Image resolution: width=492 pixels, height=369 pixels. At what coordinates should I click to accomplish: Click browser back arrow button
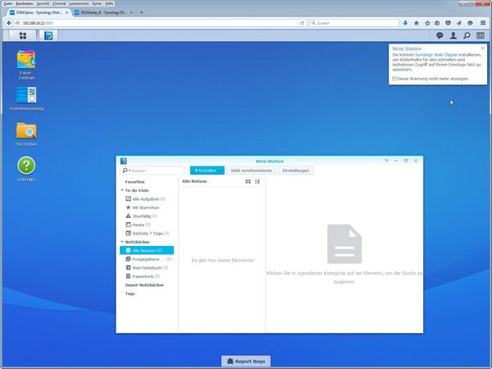9,23
